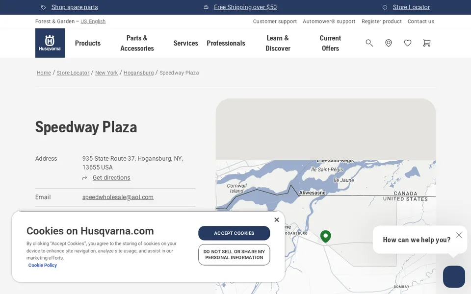Click the Akwesasne label on map

point(312,193)
